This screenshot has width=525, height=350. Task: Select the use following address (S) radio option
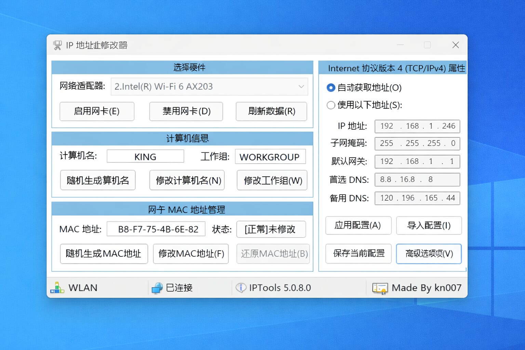[x=331, y=105]
